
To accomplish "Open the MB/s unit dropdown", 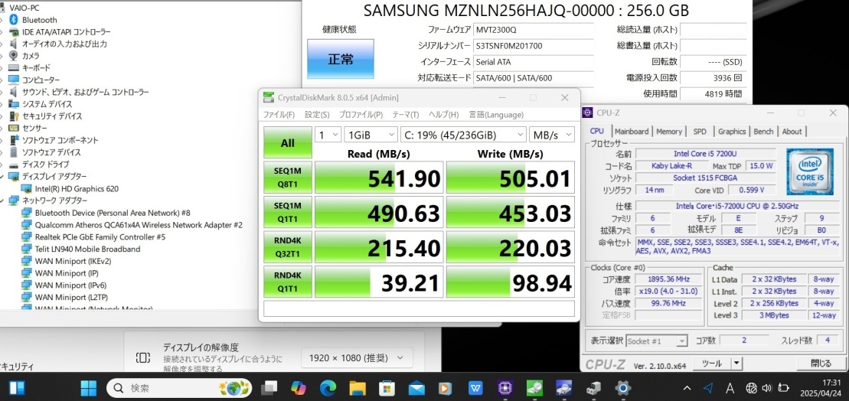I will pyautogui.click(x=552, y=135).
